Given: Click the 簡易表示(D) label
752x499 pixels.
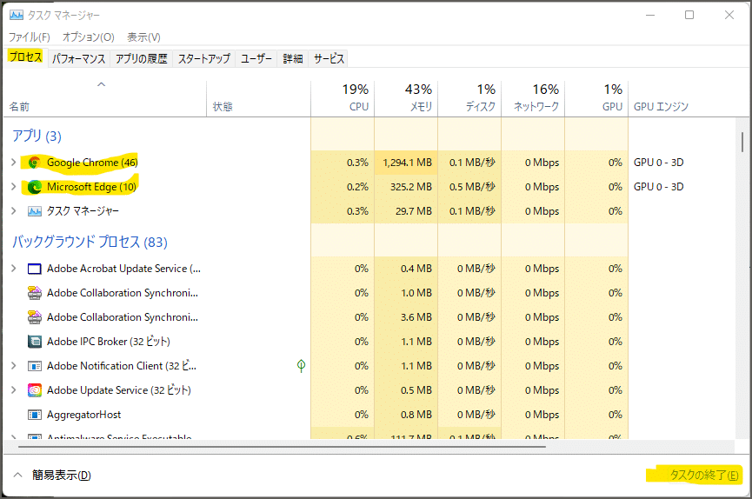Looking at the screenshot, I should pos(62,475).
